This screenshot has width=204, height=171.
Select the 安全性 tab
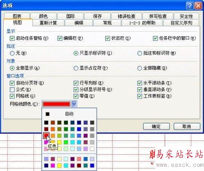[186, 16]
